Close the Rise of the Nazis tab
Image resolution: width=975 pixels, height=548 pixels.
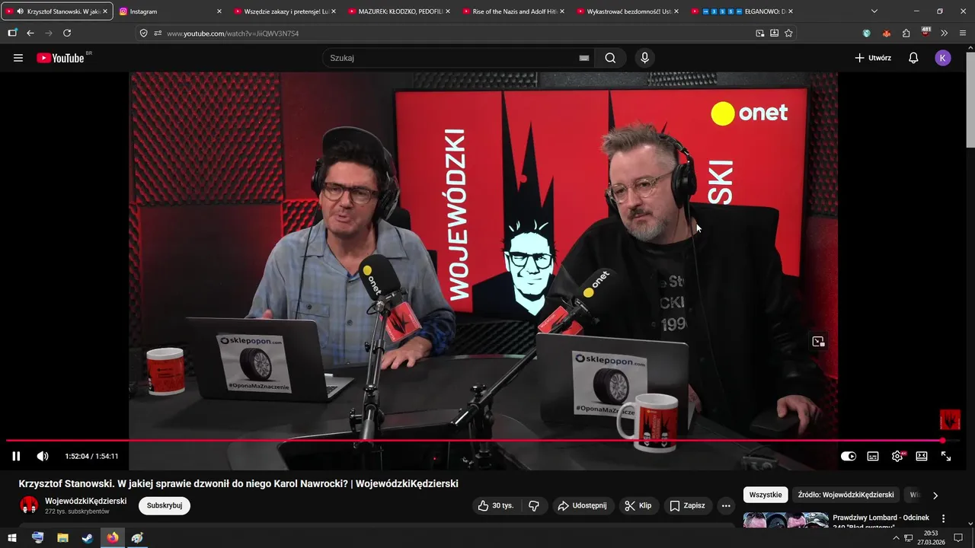(562, 11)
